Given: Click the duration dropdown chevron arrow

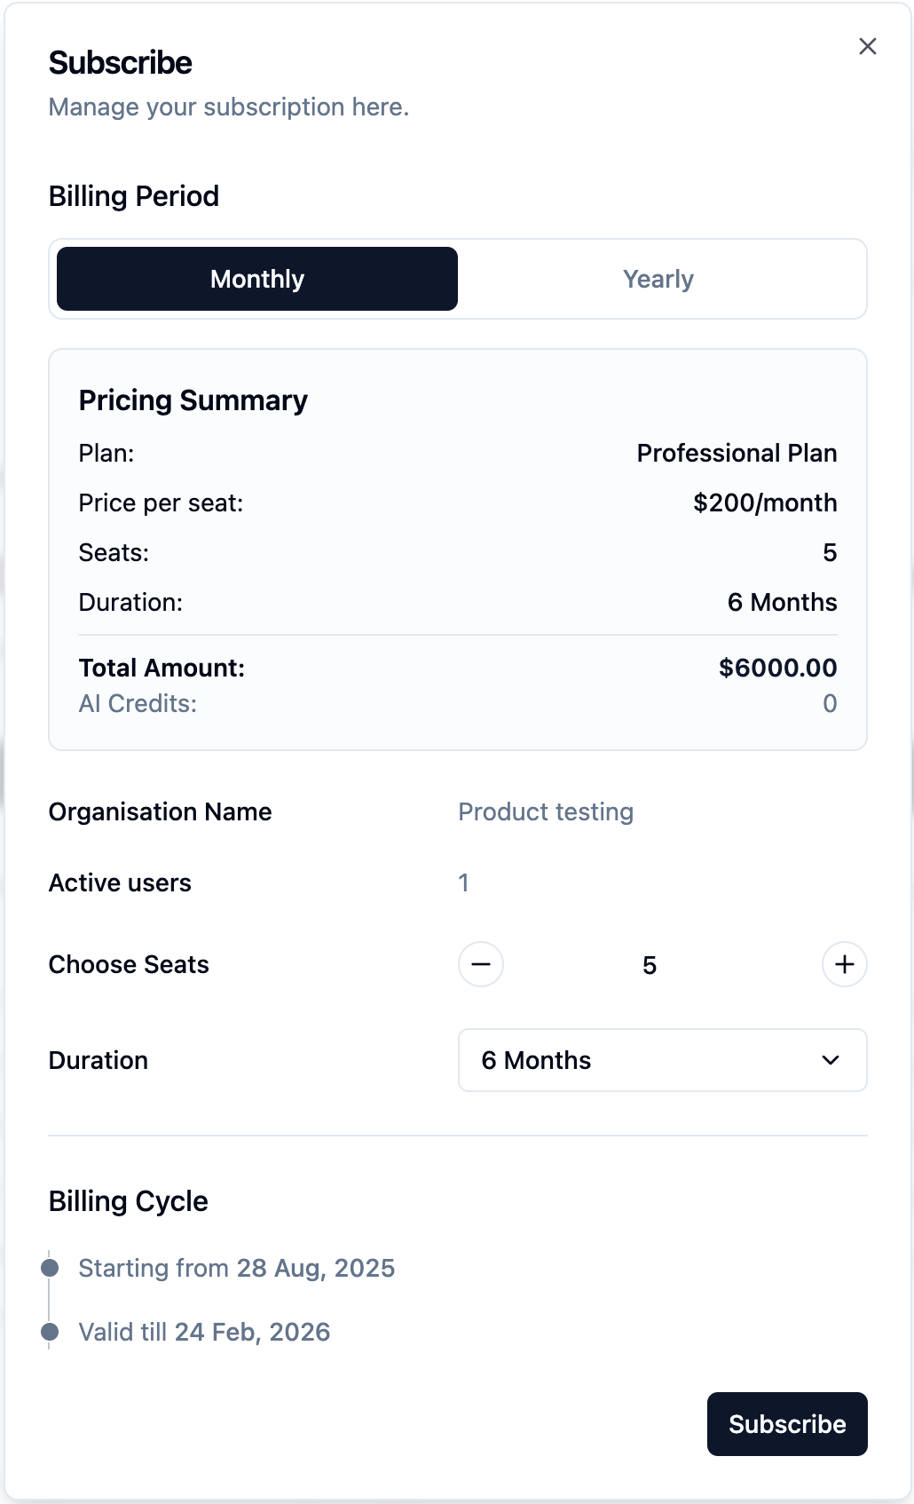Looking at the screenshot, I should click(x=831, y=1060).
